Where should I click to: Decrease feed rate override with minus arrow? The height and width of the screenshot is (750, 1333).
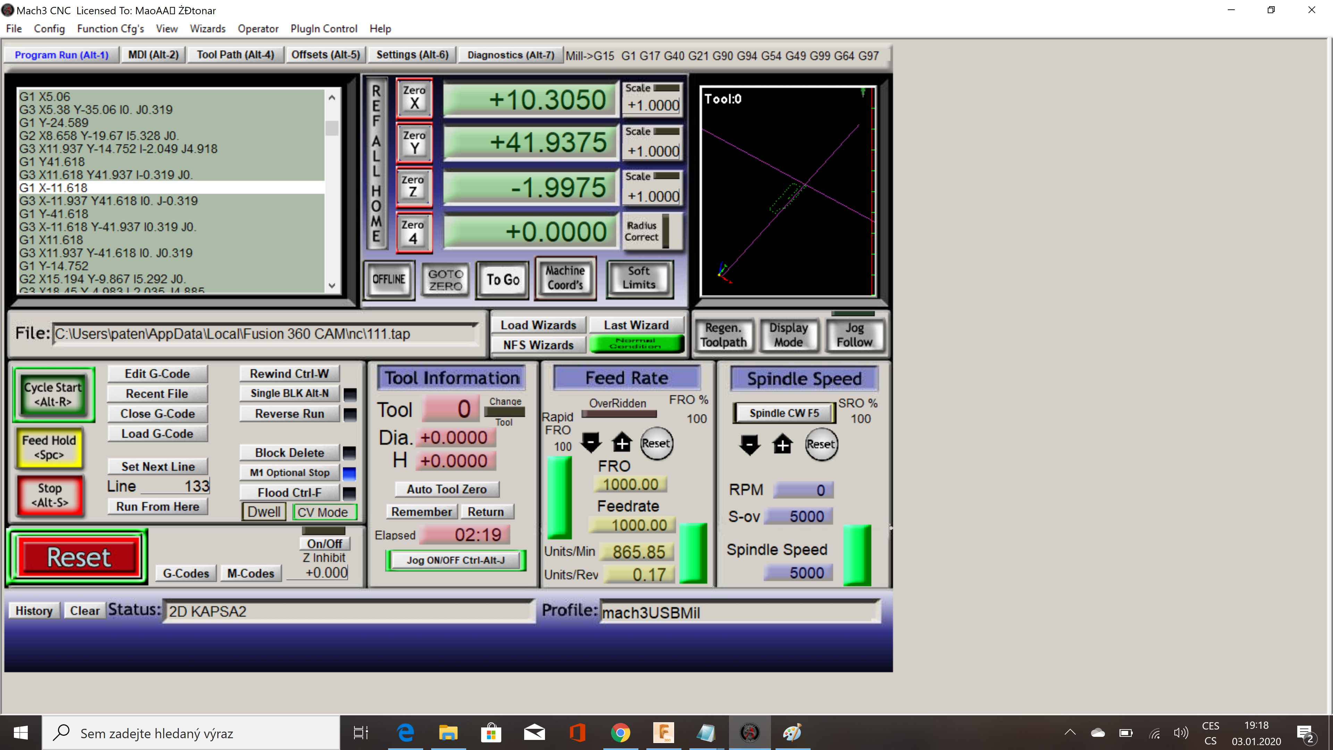(591, 443)
